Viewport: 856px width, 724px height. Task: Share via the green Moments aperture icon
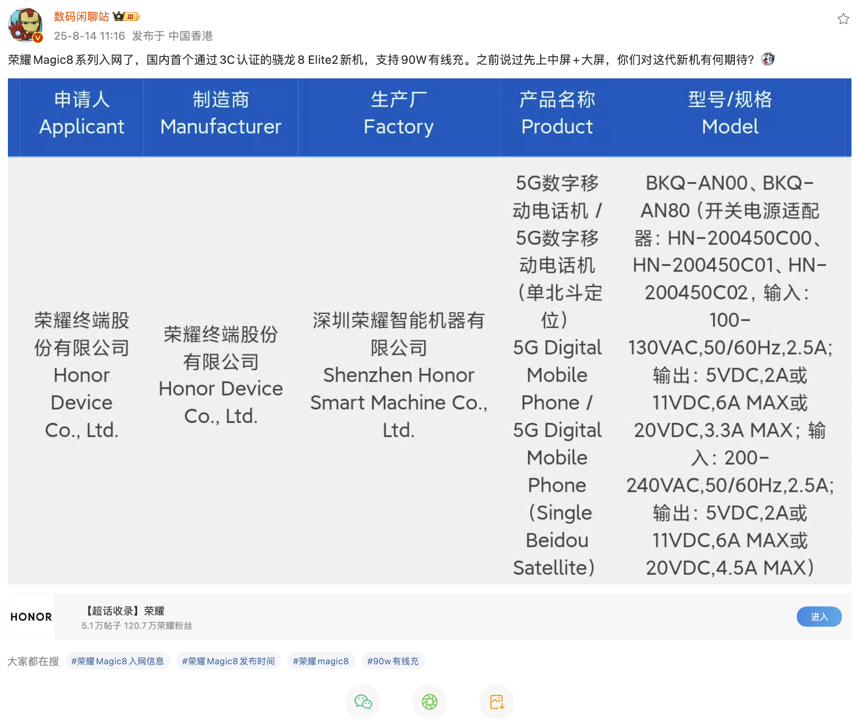429,701
